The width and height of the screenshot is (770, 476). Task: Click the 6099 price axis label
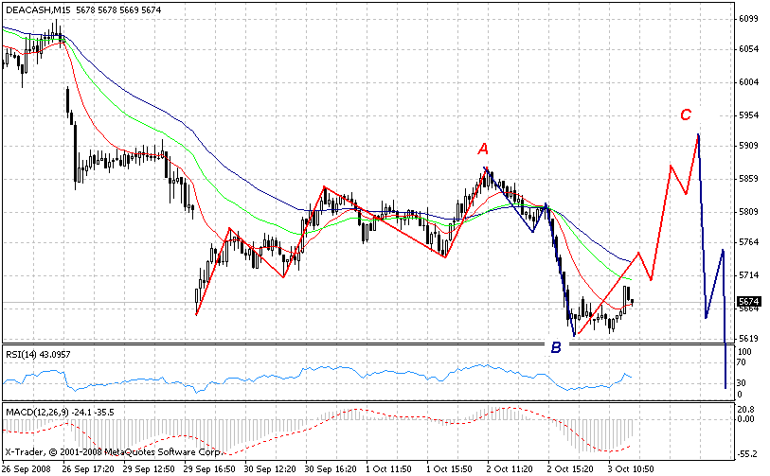[x=748, y=19]
